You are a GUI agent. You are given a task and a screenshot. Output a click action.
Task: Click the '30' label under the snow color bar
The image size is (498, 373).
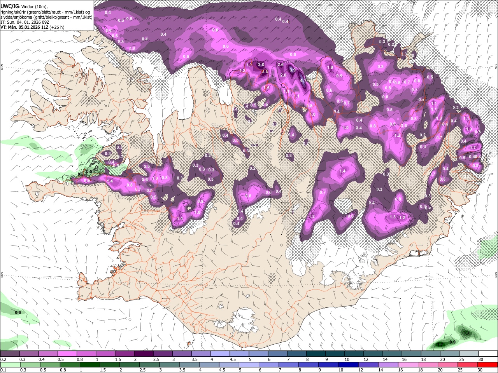[481, 359]
